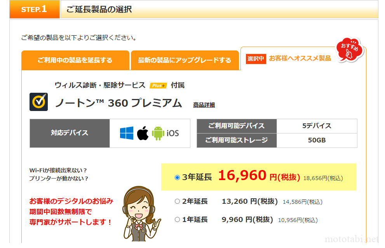This screenshot has width=385, height=248.
Task: Click the 選択中 red label
Action: point(256,59)
